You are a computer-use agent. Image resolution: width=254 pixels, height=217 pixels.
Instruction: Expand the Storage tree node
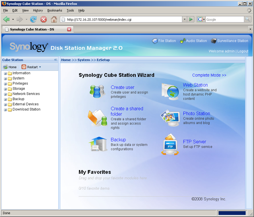point(5,89)
